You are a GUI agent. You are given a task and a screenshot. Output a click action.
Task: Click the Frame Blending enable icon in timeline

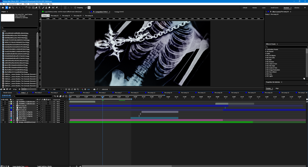[60, 96]
